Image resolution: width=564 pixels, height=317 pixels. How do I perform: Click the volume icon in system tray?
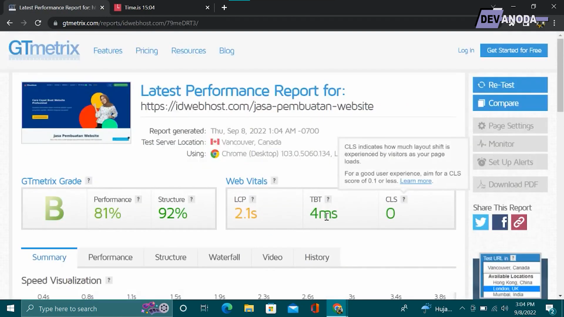[505, 308]
